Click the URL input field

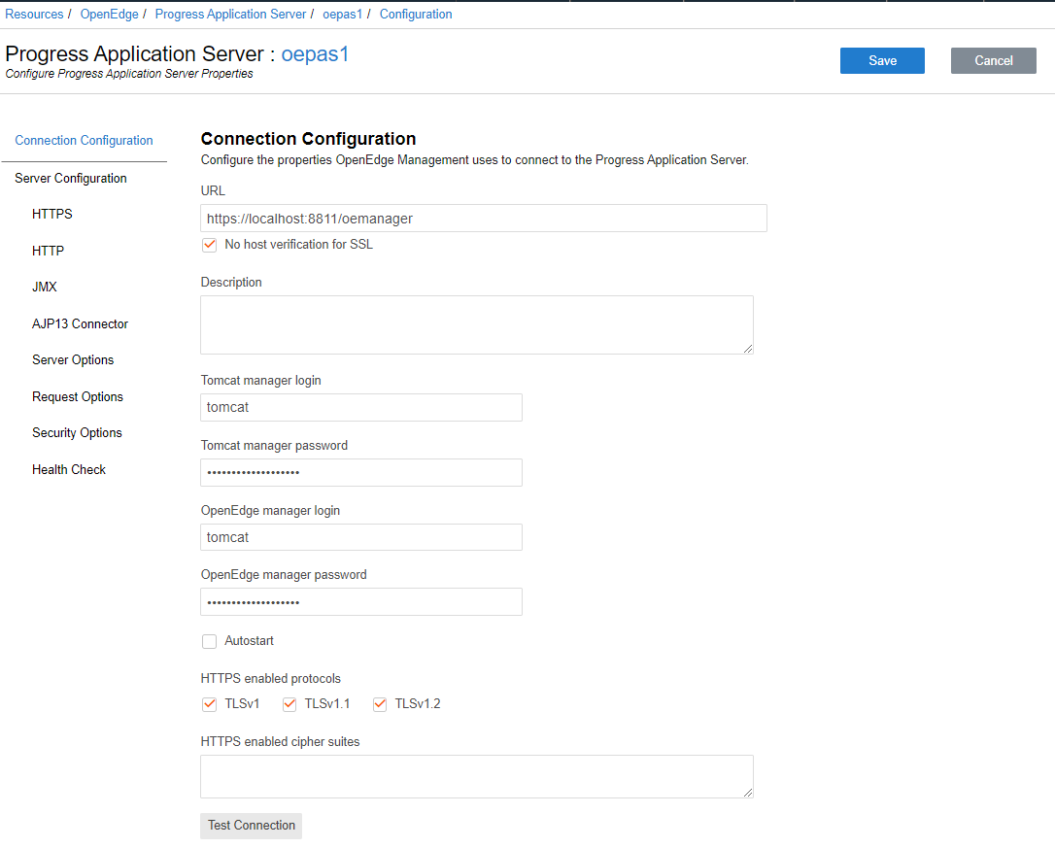point(483,218)
